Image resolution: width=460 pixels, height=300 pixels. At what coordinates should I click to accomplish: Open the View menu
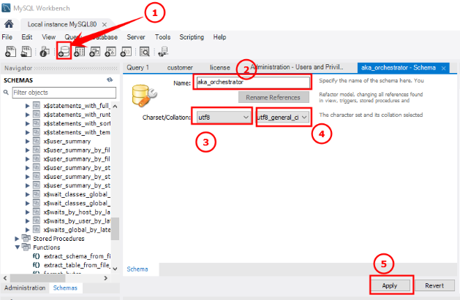(48, 37)
